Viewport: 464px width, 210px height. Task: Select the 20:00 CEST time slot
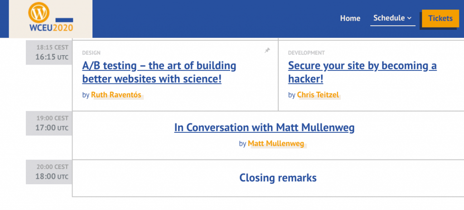pyautogui.click(x=52, y=167)
